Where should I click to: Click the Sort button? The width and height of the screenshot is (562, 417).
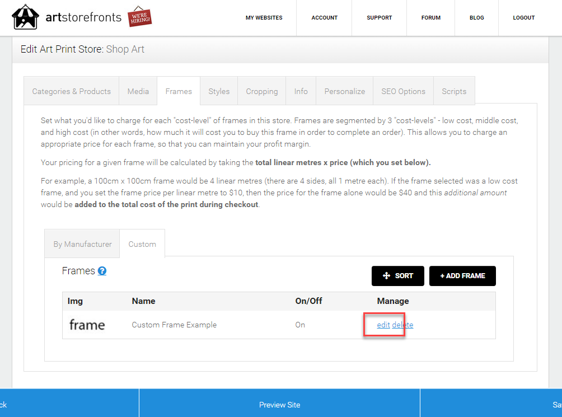pyautogui.click(x=398, y=276)
